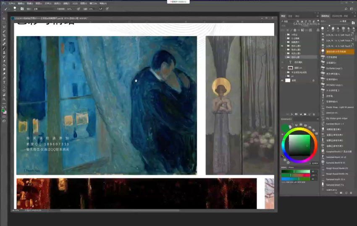This screenshot has height=226, width=357.
Task: Open the 编辑 (Edit) menu
Action: [21, 3]
